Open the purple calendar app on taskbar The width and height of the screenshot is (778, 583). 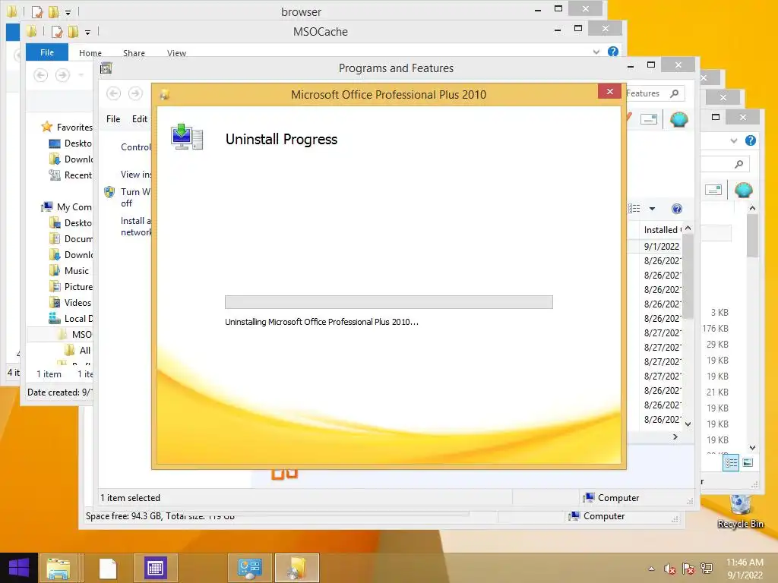tap(155, 568)
